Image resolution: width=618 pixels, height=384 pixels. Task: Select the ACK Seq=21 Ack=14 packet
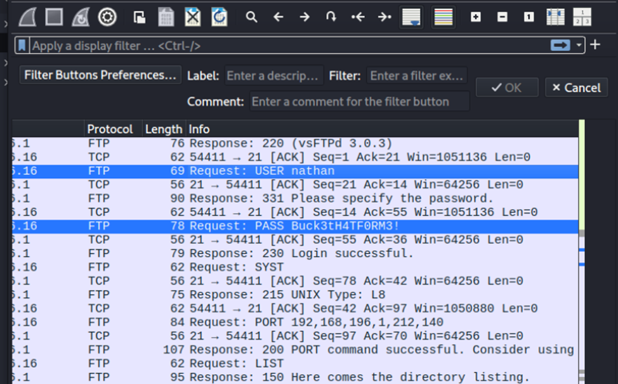coord(295,185)
